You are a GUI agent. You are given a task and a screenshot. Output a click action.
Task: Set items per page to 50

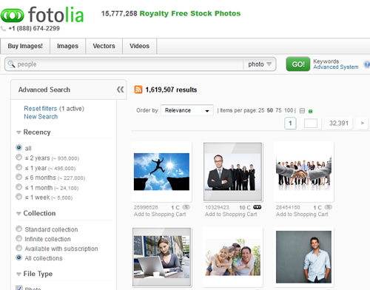[270, 110]
